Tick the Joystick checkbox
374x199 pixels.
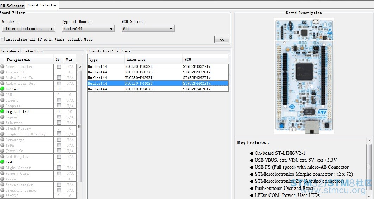(x=59, y=150)
